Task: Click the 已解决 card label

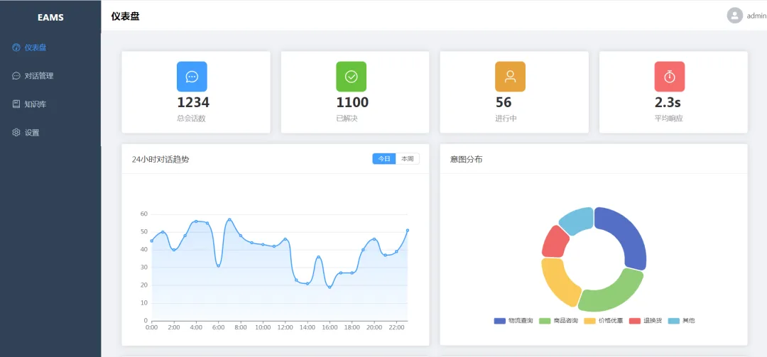Action: [347, 119]
